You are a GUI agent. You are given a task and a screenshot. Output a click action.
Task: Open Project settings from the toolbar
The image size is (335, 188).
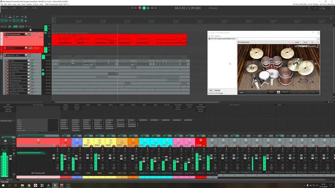point(14,17)
